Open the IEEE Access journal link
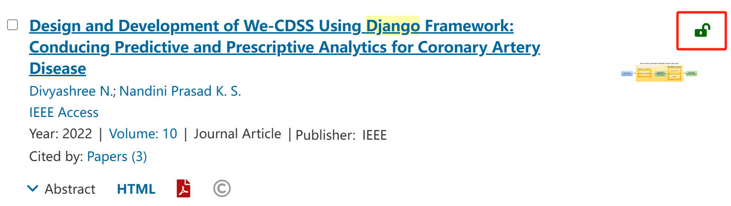Screen dimensions: 731x206 (64, 112)
